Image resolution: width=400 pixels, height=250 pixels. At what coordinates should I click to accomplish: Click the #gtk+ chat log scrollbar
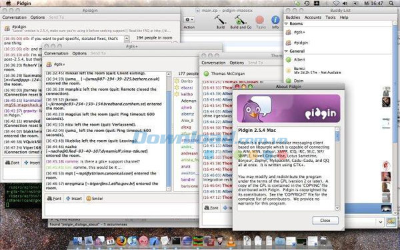[x=169, y=131]
